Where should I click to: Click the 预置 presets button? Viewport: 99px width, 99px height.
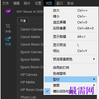[x=23, y=21]
